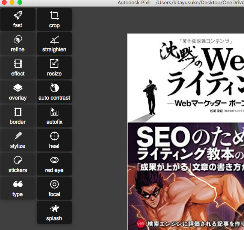Apply auto contrast
This screenshot has width=244, height=230.
[54, 92]
